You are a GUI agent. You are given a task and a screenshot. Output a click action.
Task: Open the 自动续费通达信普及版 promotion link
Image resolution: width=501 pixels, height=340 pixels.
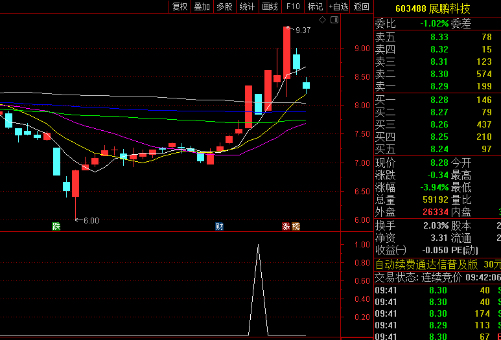[426, 265]
